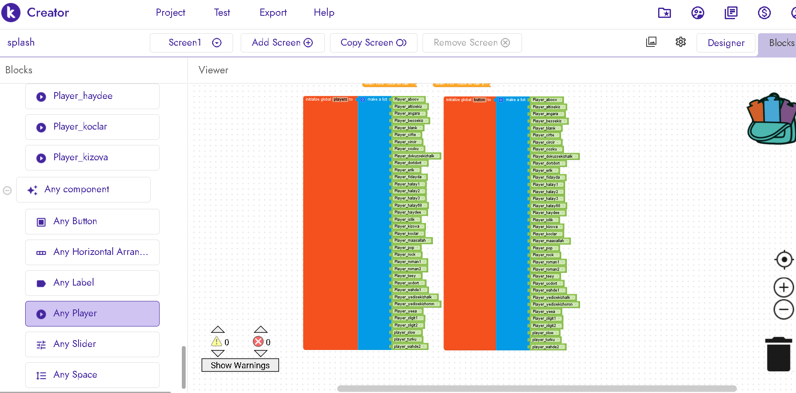The image size is (796, 393).
Task: Center the workspace with the target icon
Action: coord(784,260)
